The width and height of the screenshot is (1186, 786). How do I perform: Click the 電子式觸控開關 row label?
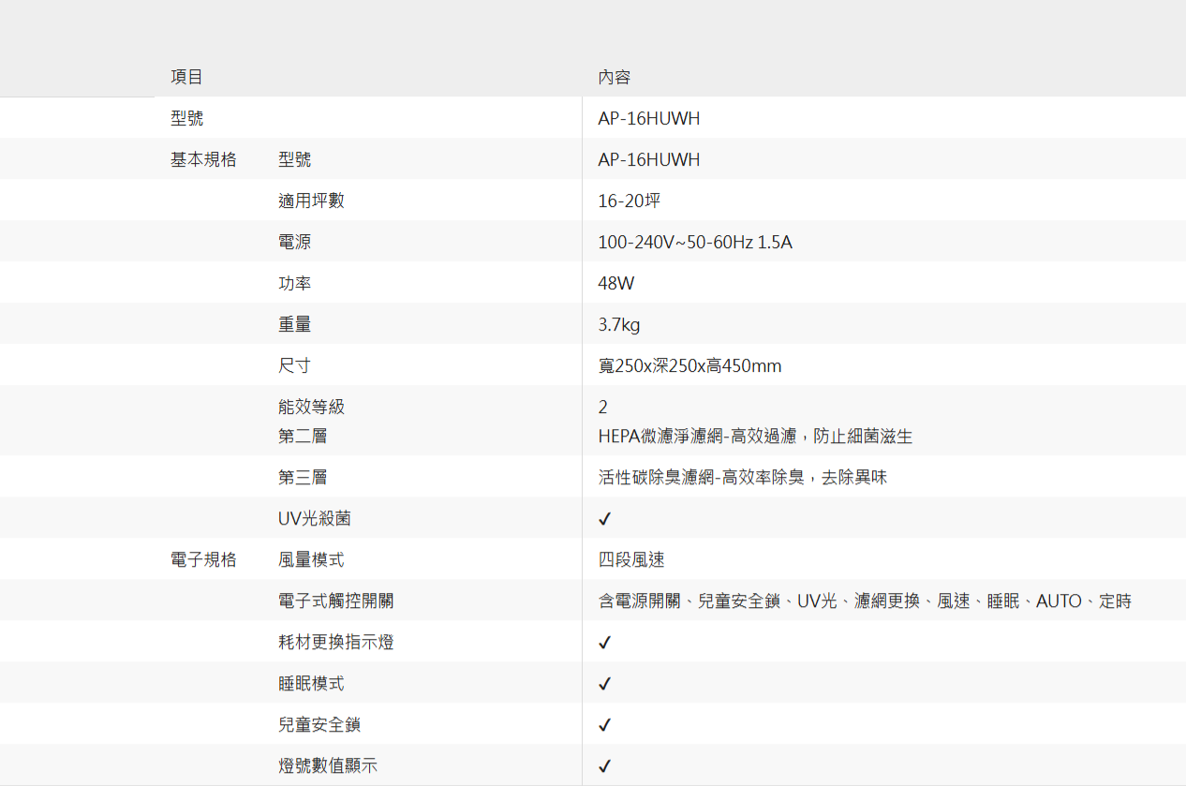335,601
